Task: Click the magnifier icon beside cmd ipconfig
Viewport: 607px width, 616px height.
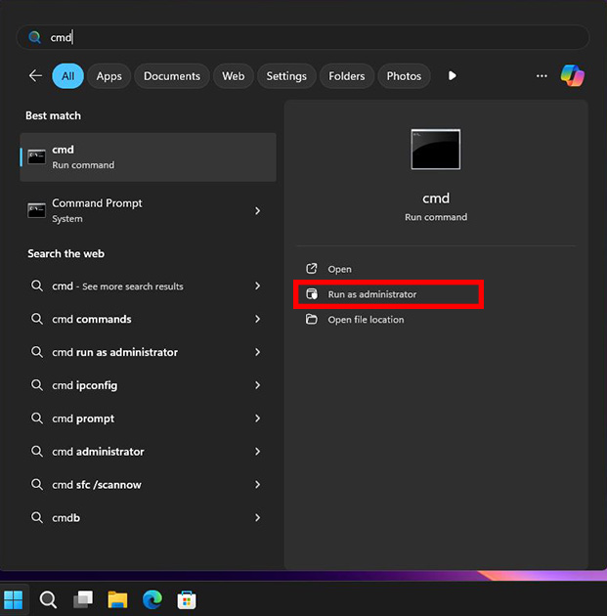Action: (x=37, y=385)
